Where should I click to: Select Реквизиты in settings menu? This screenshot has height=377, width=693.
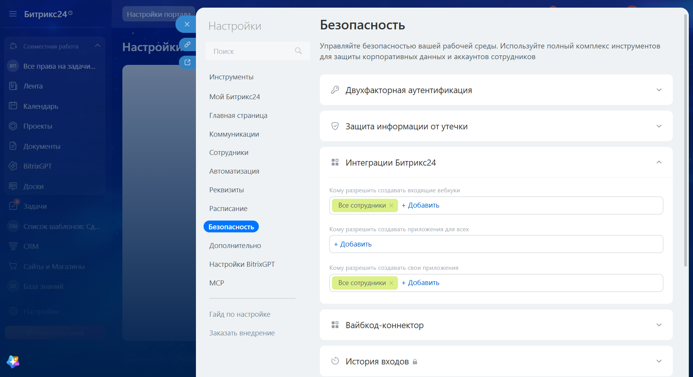tap(226, 190)
